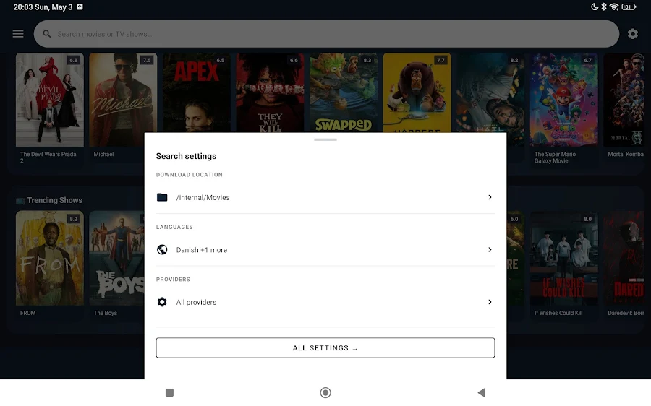651x406 pixels.
Task: Click the 6.7 rating badge on Super Mario
Action: (587, 60)
